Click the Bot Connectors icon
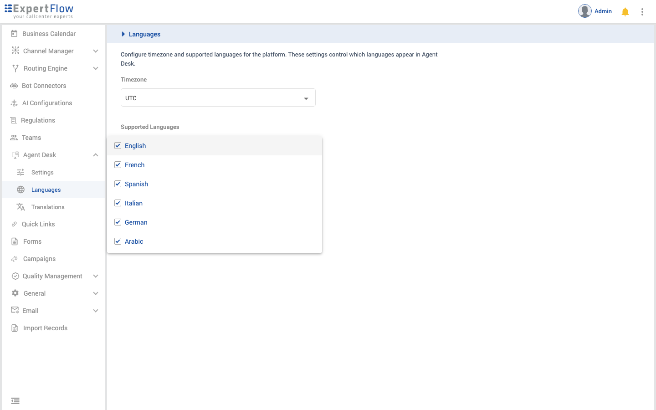 (x=14, y=86)
